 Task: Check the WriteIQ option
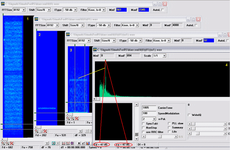189,115
